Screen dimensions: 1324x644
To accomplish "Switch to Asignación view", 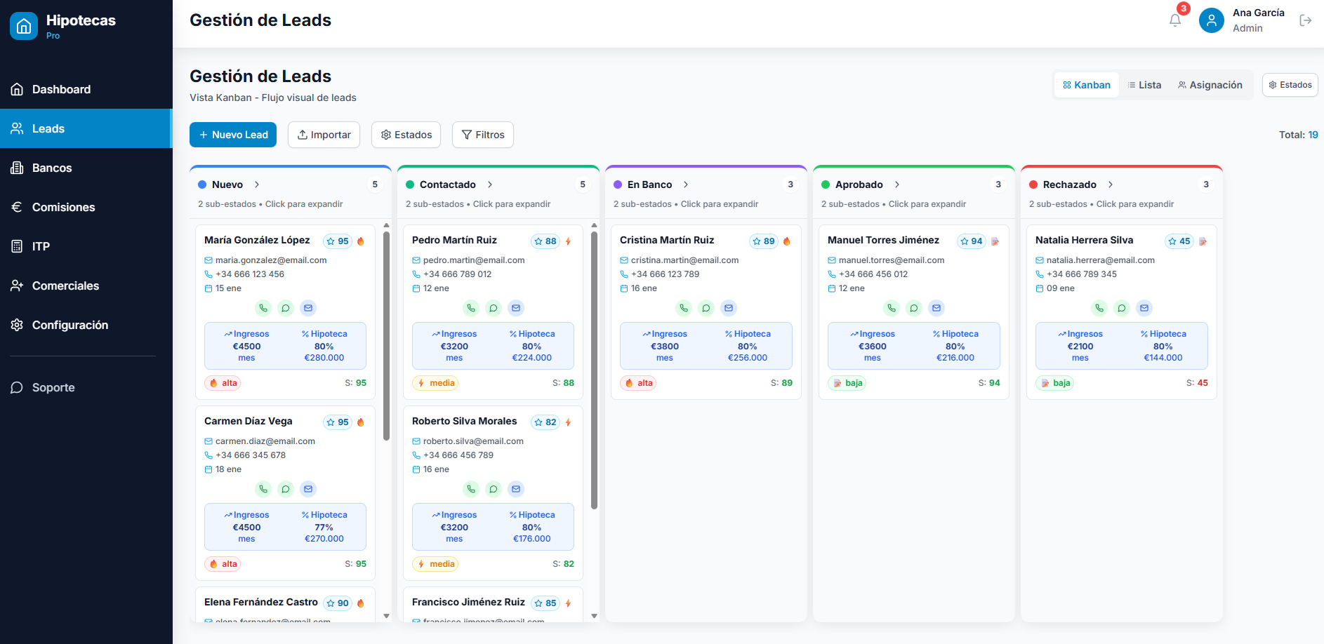I will tap(1210, 85).
